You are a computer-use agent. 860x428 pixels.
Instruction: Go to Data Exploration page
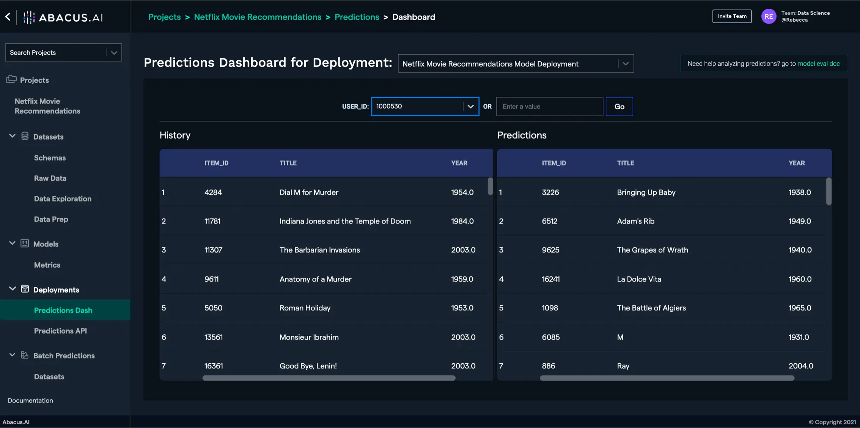63,199
